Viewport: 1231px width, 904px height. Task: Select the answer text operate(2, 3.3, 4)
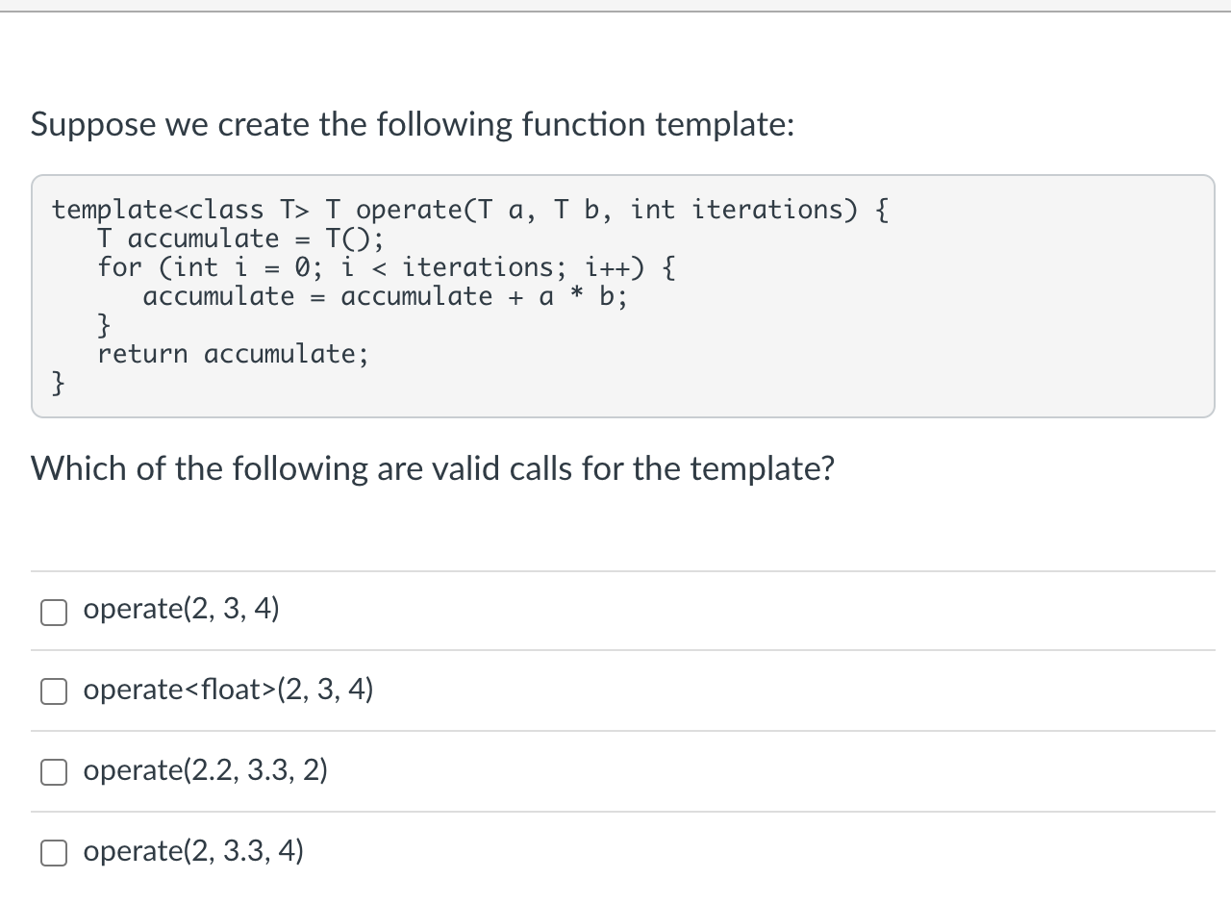point(193,851)
